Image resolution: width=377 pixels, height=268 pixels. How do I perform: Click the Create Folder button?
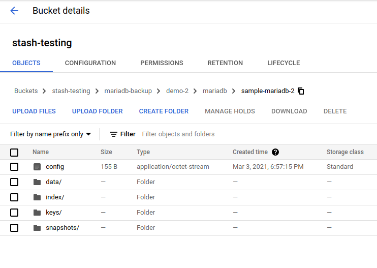(164, 111)
